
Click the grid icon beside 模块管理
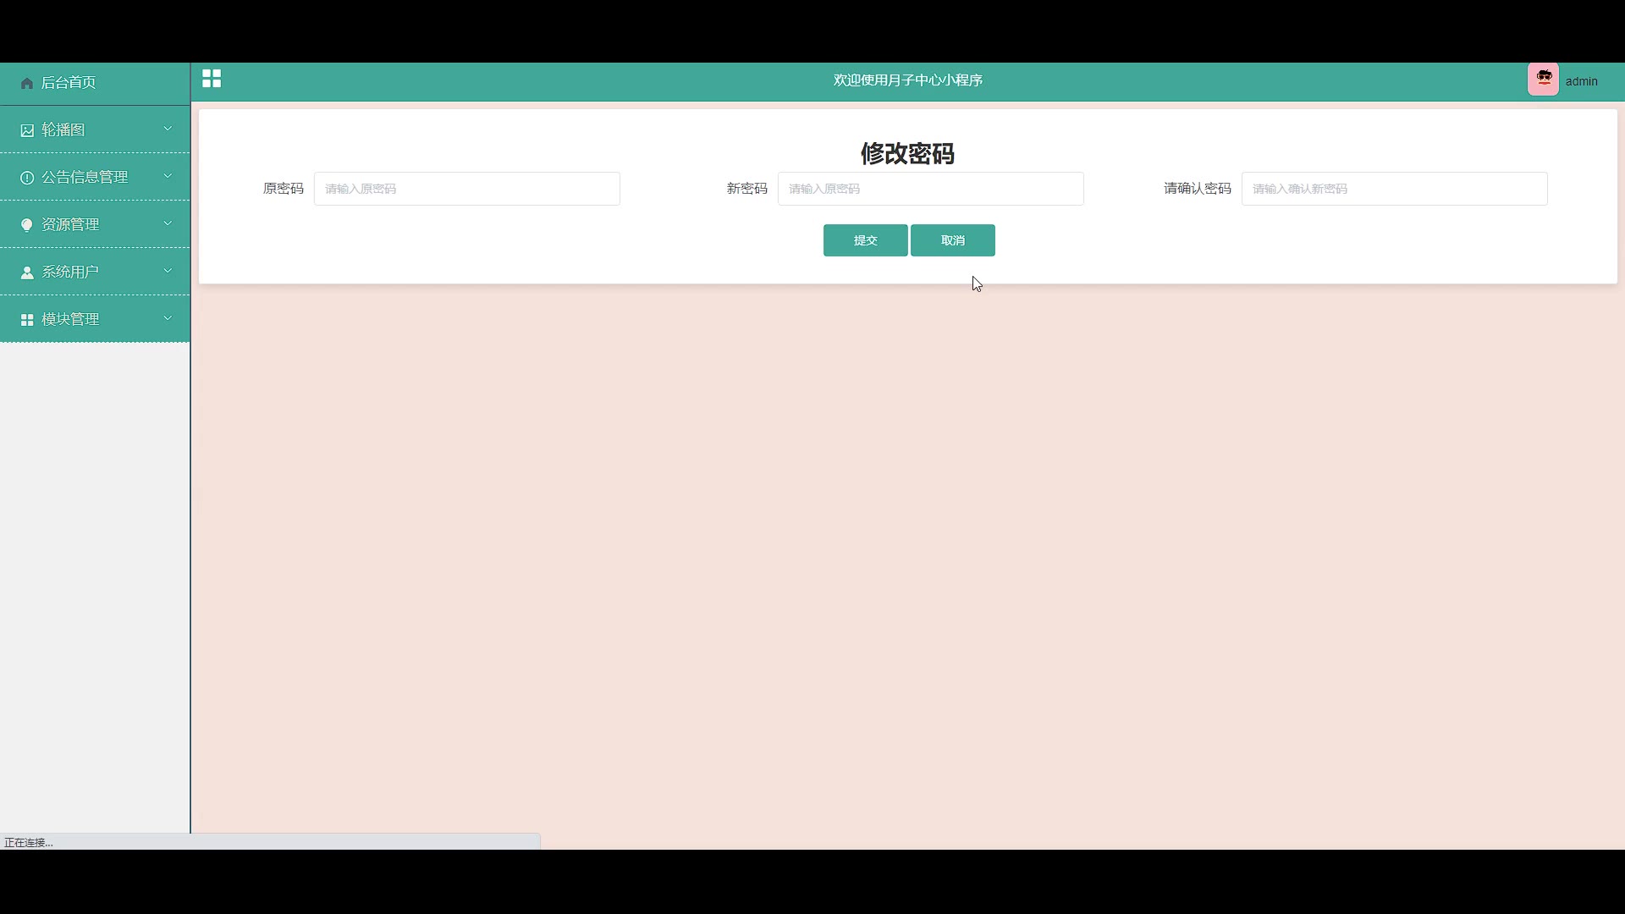pyautogui.click(x=27, y=320)
